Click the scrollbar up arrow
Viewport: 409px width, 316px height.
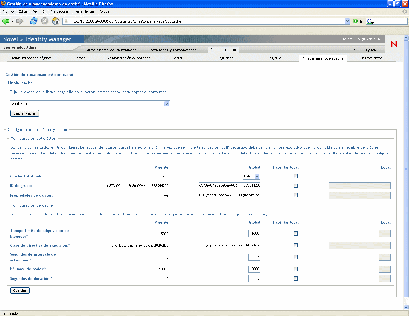pos(406,38)
